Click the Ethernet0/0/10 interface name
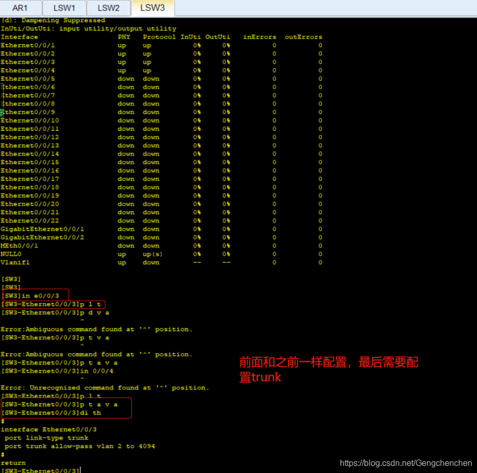Screen dimensions: 477x473 pos(30,120)
